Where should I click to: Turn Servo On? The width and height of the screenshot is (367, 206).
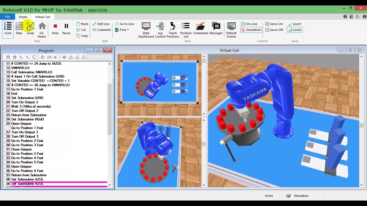point(274,24)
